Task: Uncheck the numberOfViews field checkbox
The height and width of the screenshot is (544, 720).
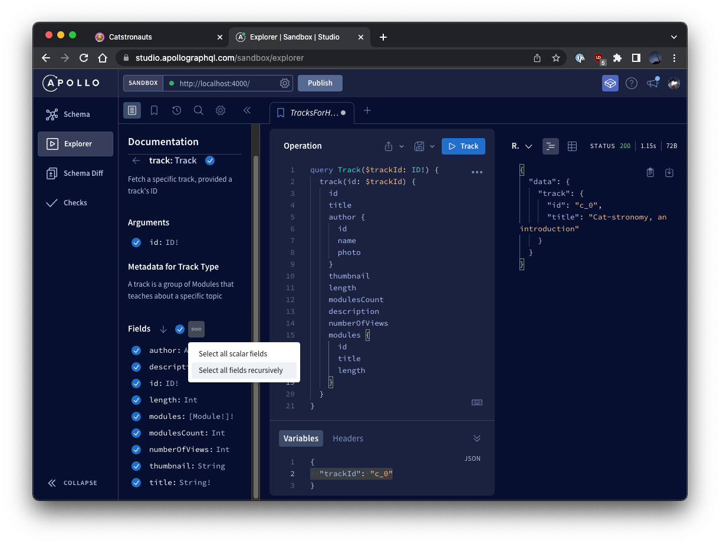Action: pyautogui.click(x=136, y=450)
